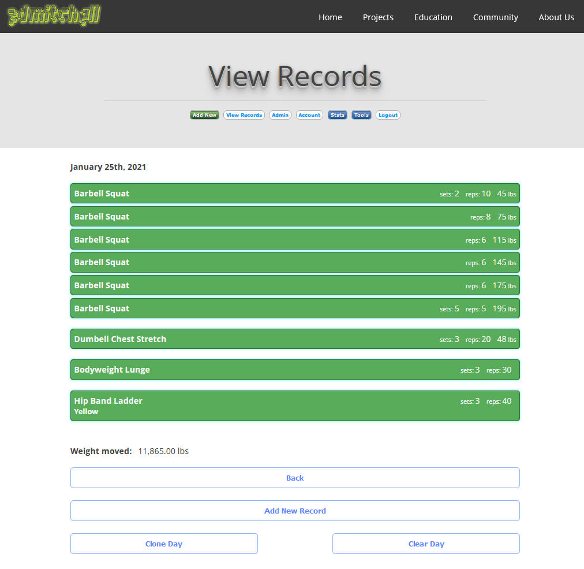Open the Stats dropdown button

pos(338,115)
